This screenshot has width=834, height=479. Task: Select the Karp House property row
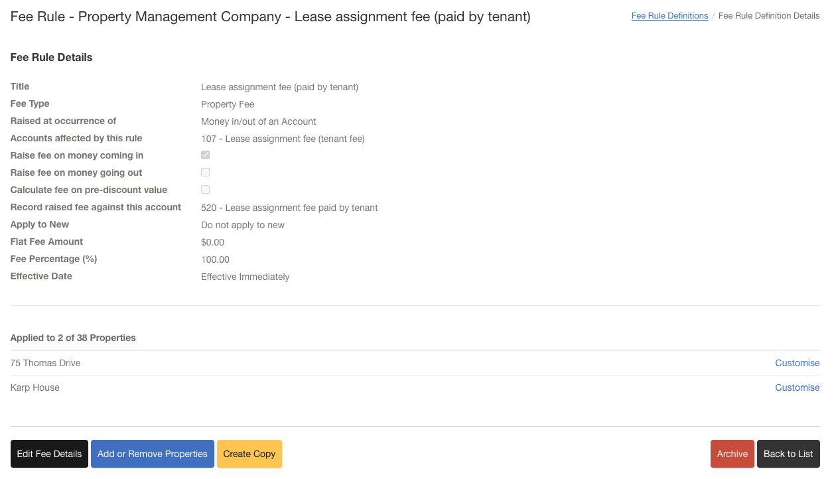[35, 387]
